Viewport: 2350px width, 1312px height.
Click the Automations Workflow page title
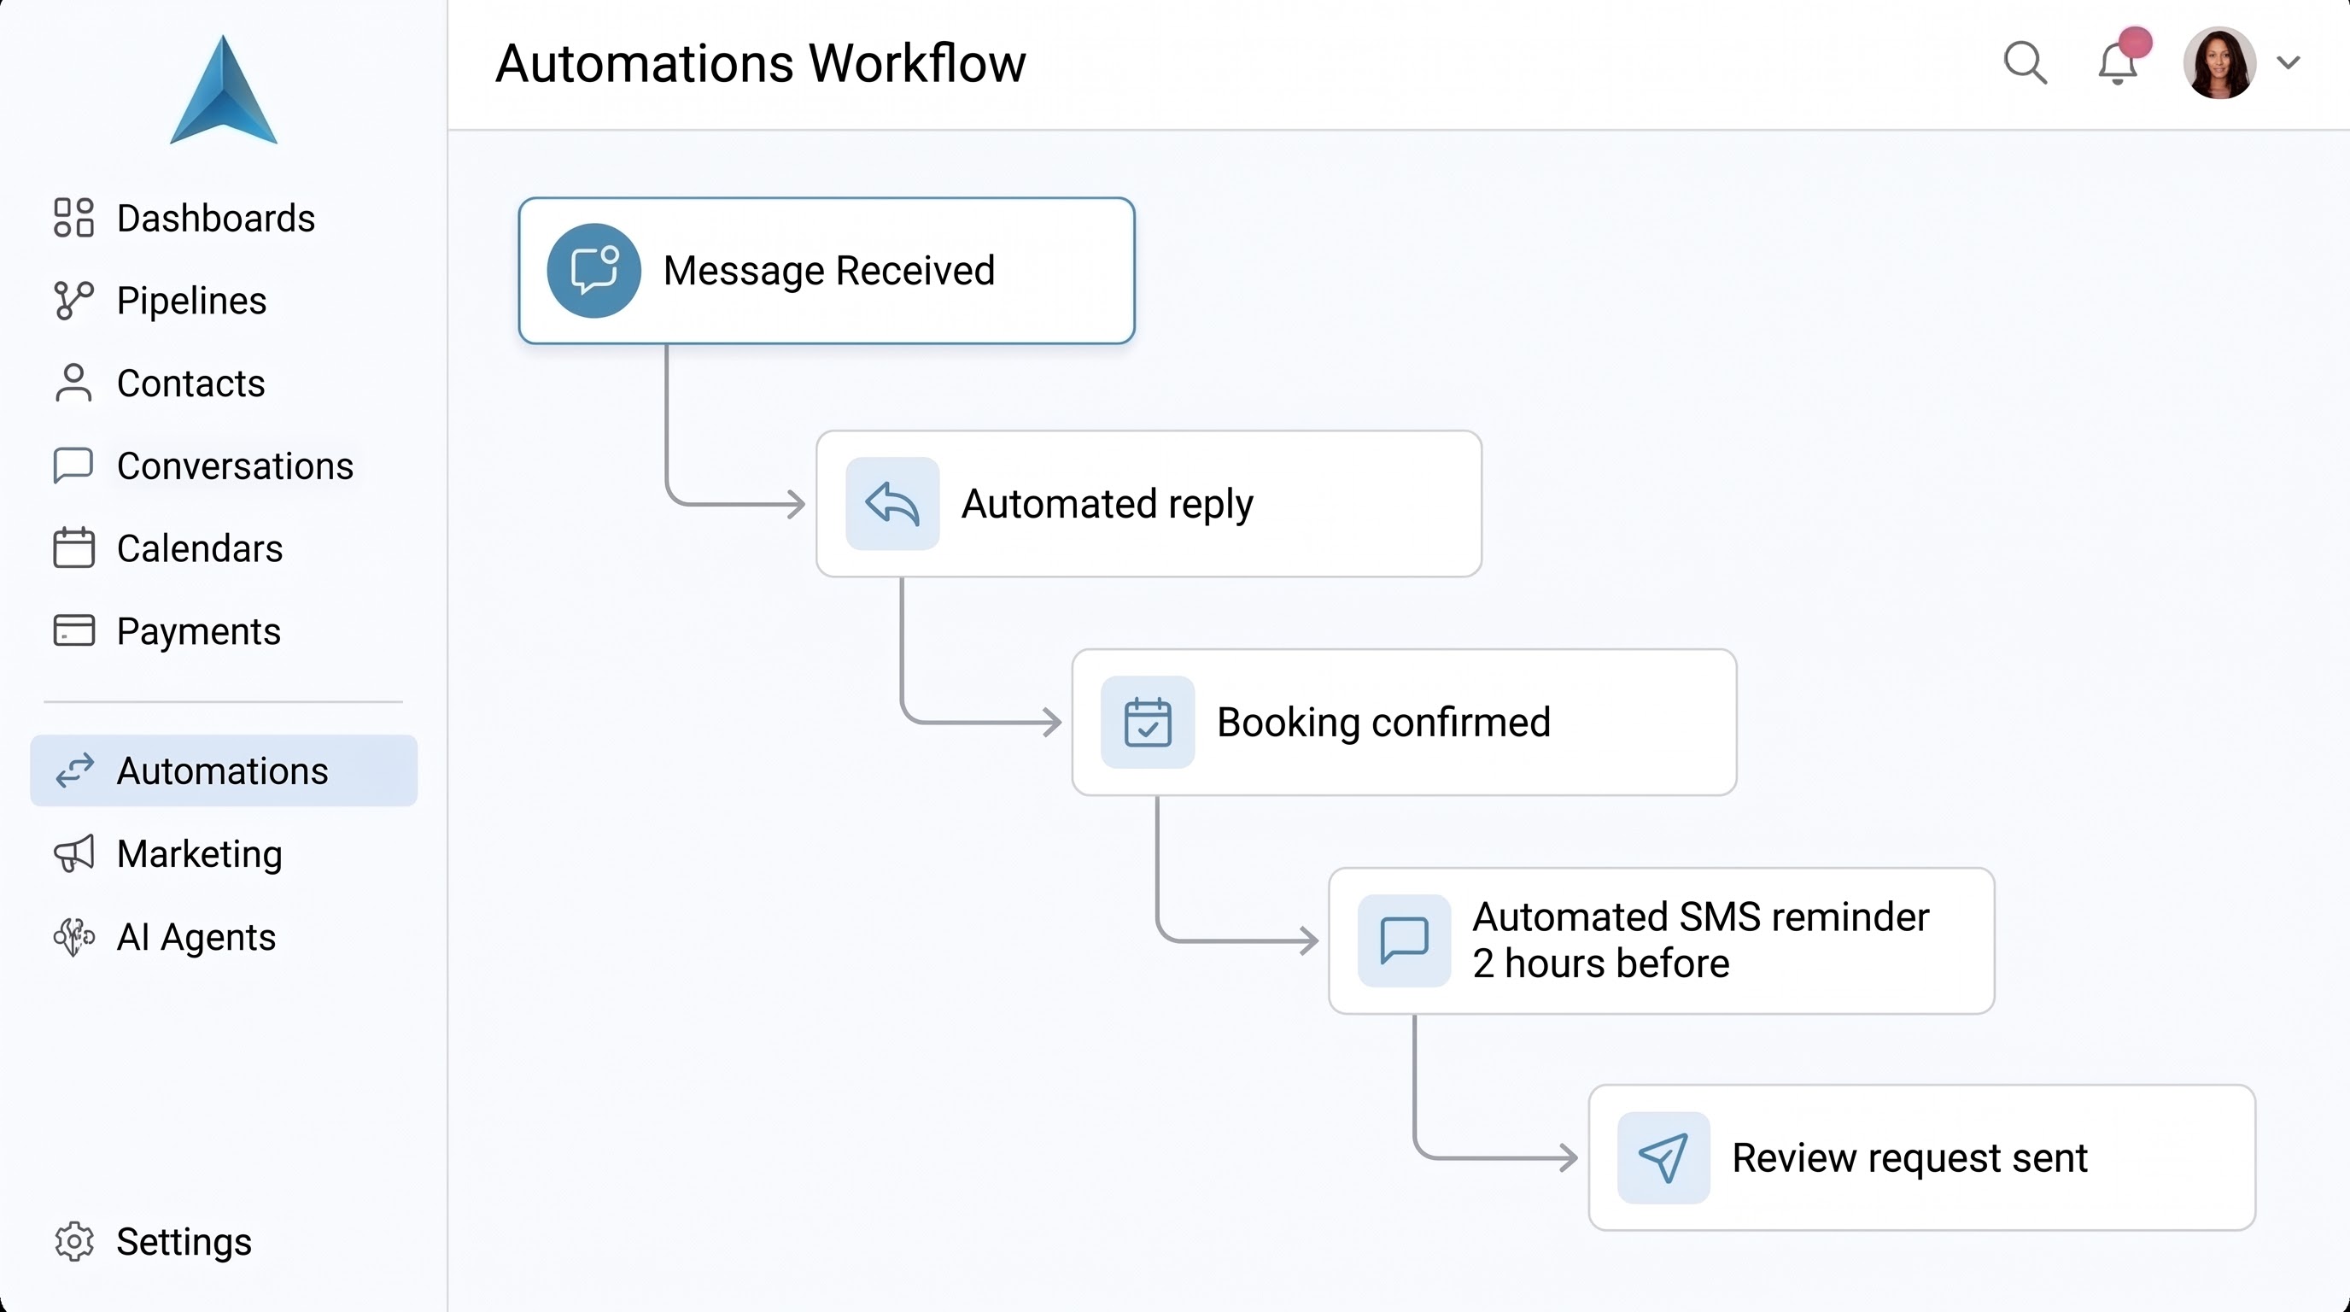point(761,63)
